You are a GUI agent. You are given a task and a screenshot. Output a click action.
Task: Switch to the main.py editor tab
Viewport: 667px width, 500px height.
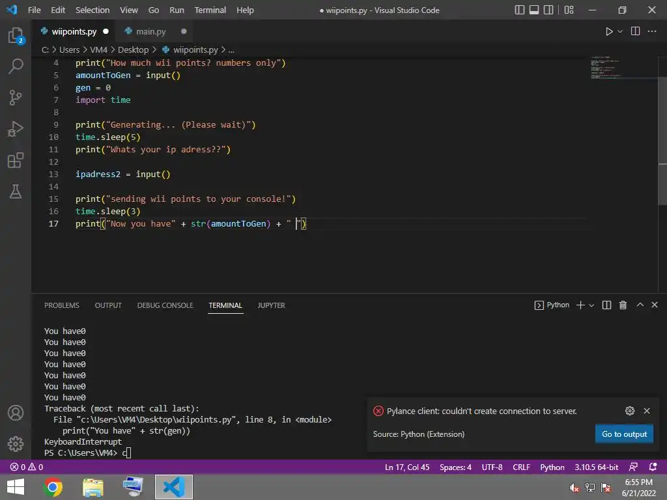pyautogui.click(x=150, y=31)
